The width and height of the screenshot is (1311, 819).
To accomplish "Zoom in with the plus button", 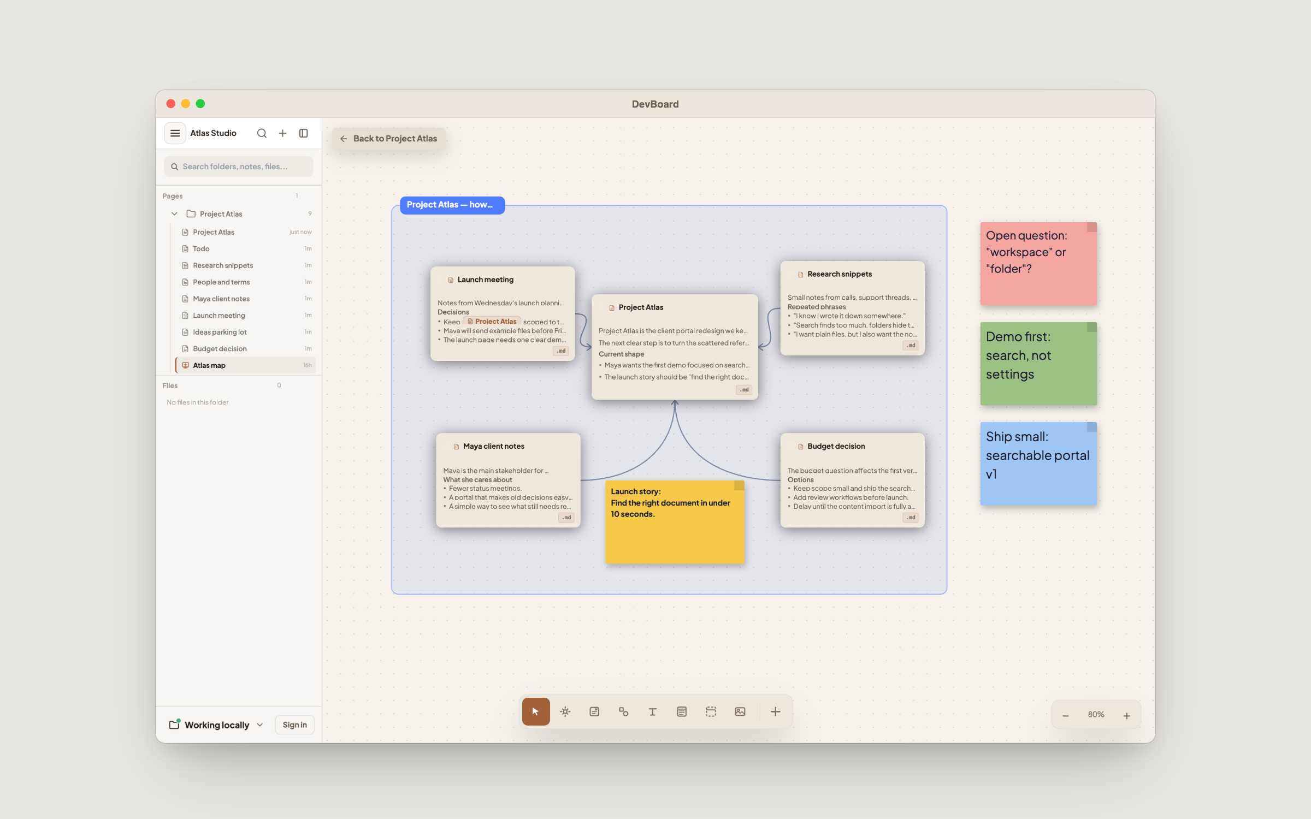I will point(1126,715).
